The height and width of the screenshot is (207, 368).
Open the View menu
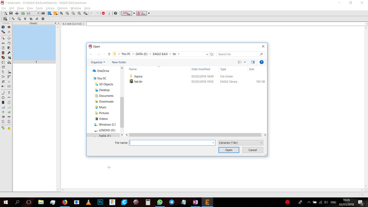click(30, 8)
